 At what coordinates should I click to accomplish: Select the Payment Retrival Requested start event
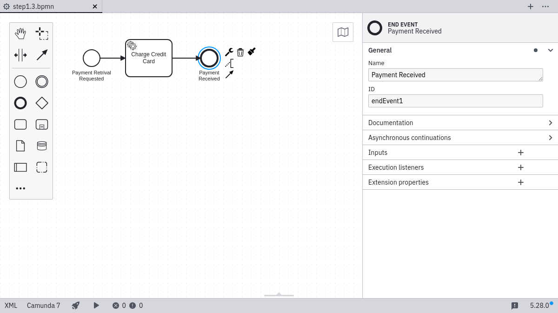click(x=92, y=58)
